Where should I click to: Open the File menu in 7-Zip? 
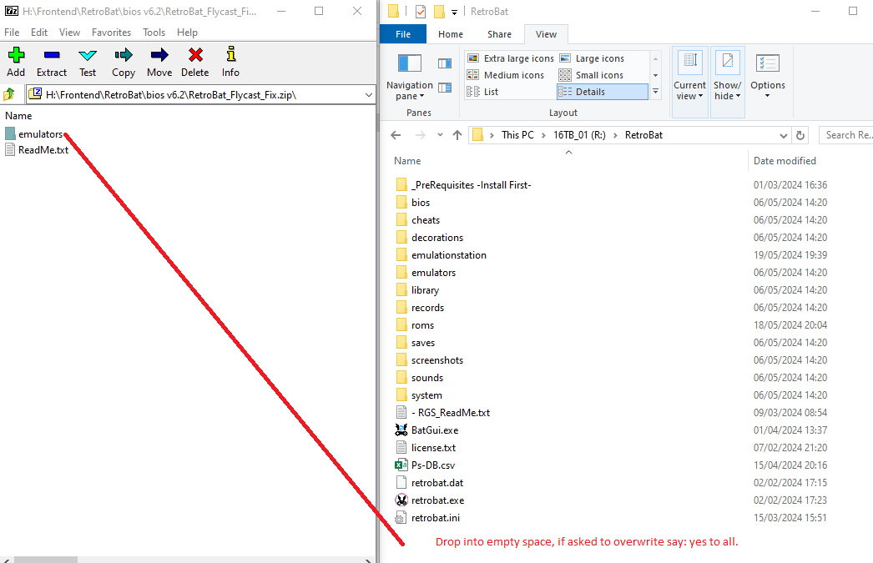[x=12, y=33]
